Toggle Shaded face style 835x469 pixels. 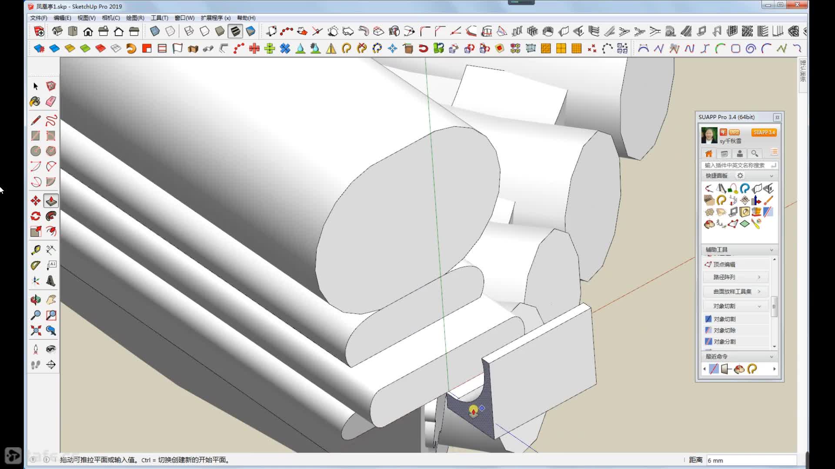coord(220,31)
